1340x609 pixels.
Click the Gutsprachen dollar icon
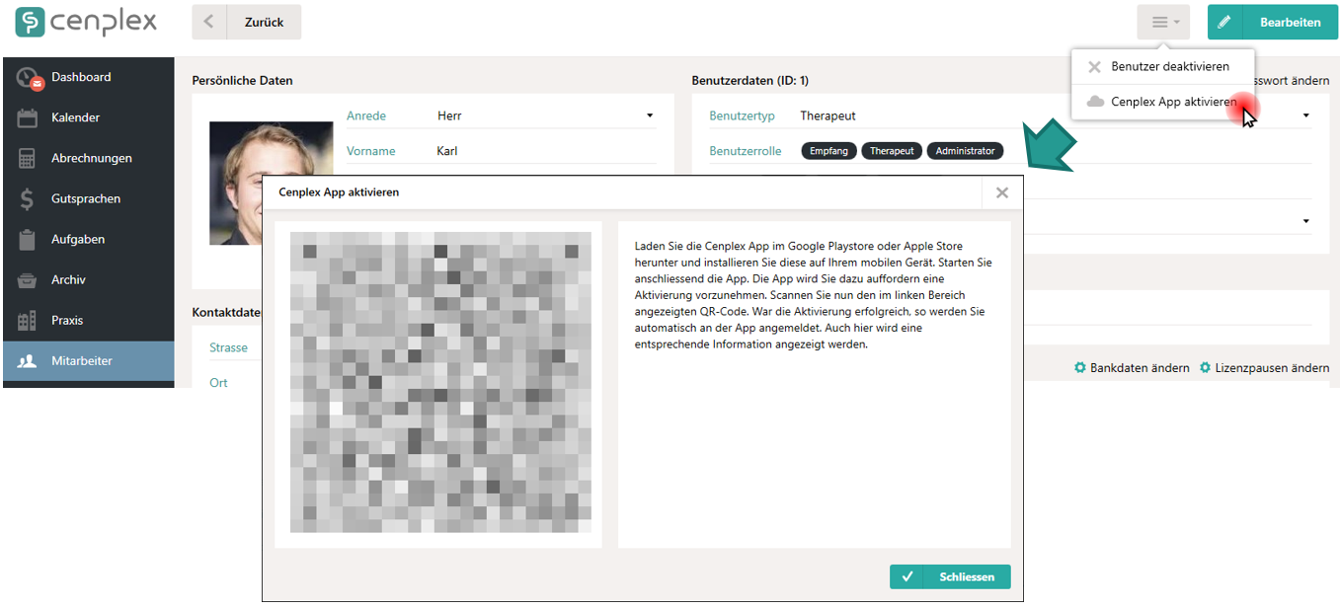28,198
